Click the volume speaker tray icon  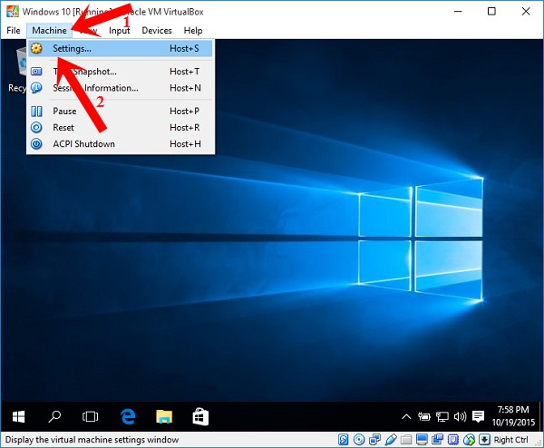point(460,416)
